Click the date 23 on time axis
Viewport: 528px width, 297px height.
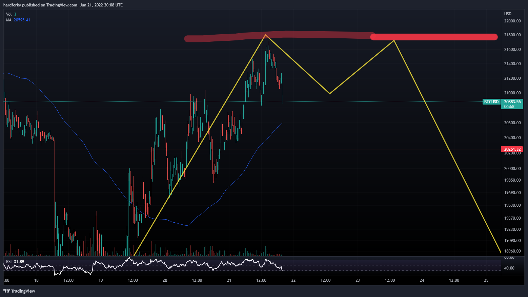coord(358,280)
